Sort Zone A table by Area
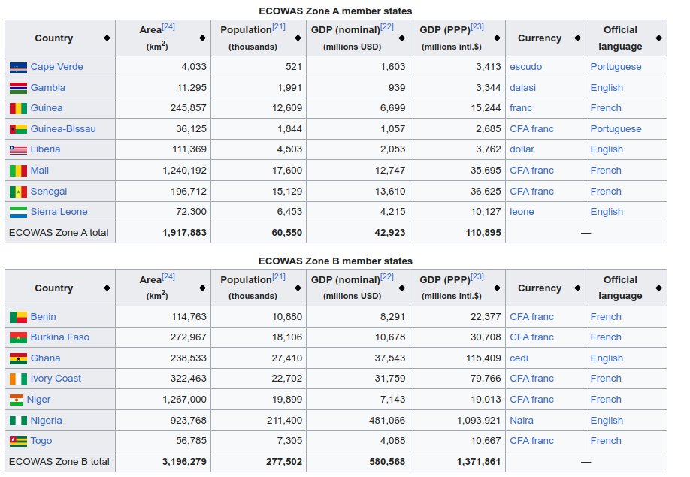690x477 pixels. (202, 38)
